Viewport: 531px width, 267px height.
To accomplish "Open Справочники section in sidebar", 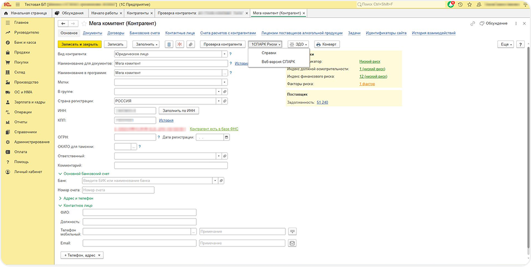I will tap(26, 132).
